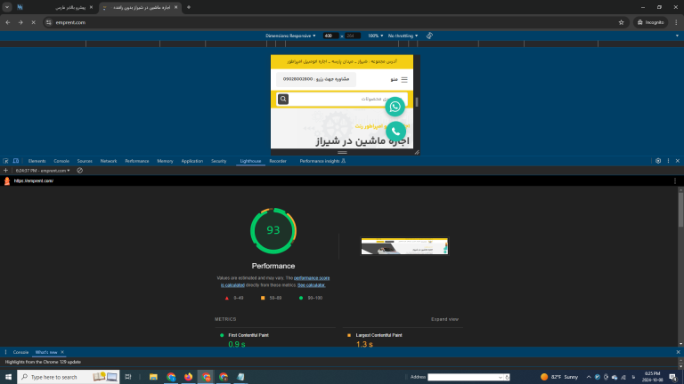Click the 'See calculator' link
The width and height of the screenshot is (684, 384).
click(x=312, y=285)
